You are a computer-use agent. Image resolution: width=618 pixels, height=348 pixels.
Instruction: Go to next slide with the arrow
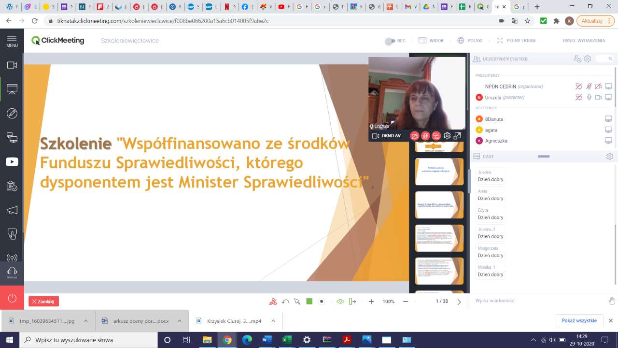[x=459, y=302]
